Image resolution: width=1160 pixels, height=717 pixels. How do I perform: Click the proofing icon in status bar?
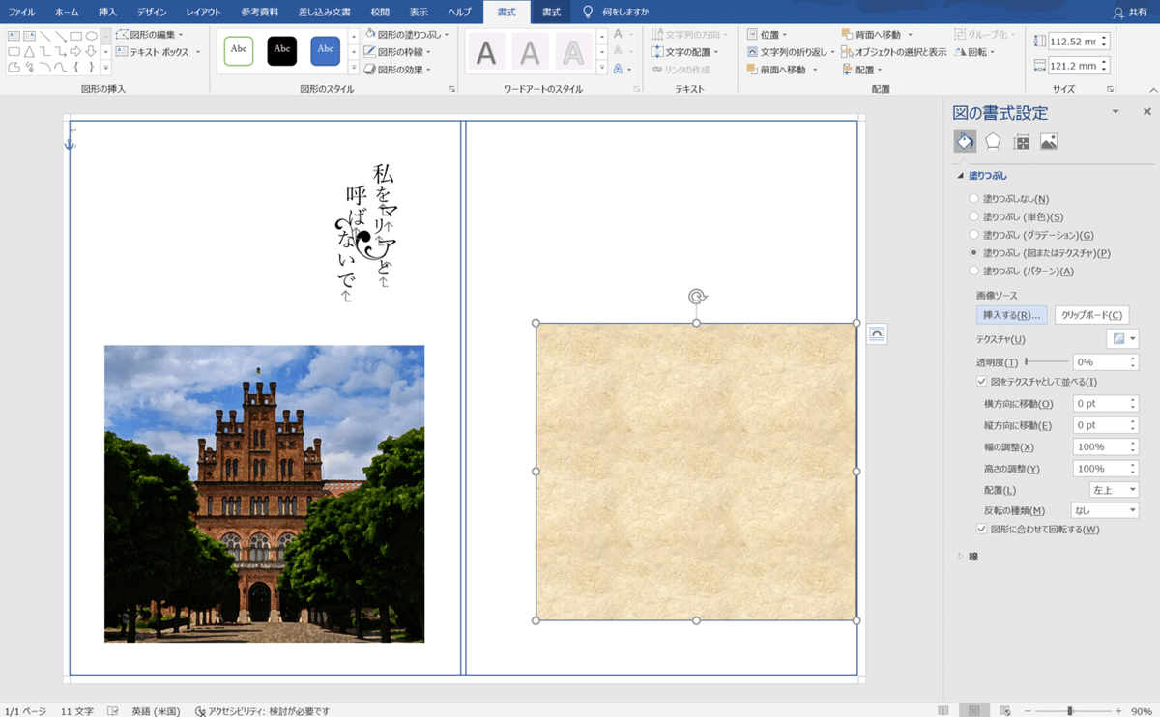pyautogui.click(x=113, y=710)
